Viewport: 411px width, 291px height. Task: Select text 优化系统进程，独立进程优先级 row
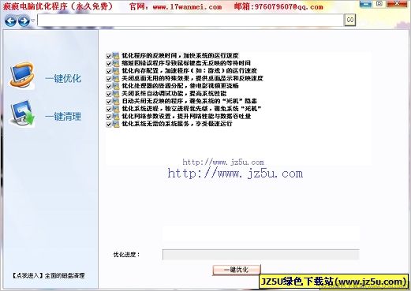[192, 109]
